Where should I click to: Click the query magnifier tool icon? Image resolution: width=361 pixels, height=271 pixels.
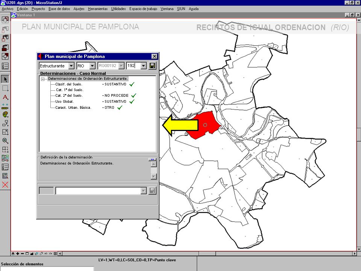click(x=5, y=176)
